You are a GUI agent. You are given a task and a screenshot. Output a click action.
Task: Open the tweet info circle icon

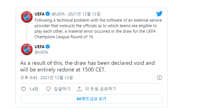(159, 78)
